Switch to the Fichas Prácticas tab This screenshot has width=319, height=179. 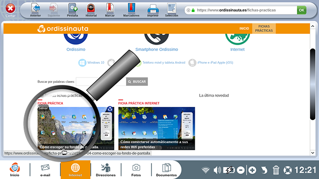[264, 28]
